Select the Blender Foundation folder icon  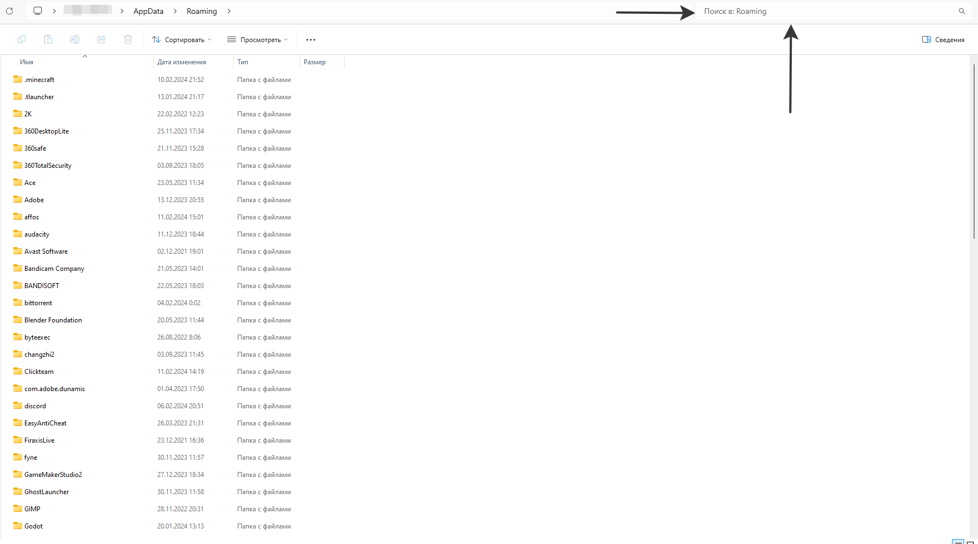(18, 320)
